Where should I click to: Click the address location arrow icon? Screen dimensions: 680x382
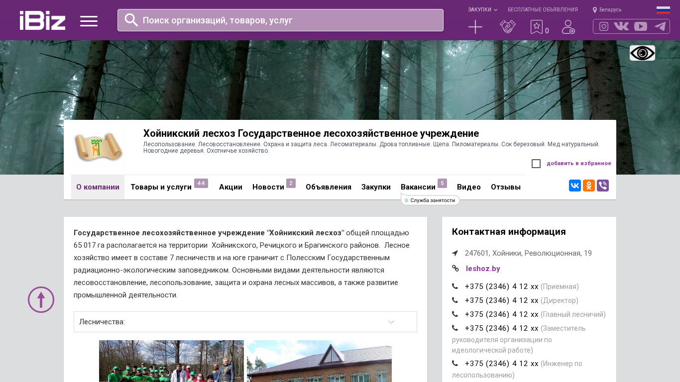tap(455, 253)
